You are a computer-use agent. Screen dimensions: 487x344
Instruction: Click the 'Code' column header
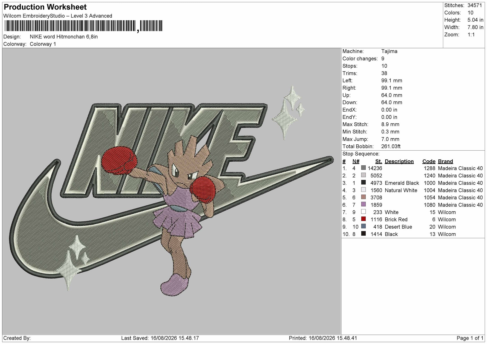tap(429, 161)
